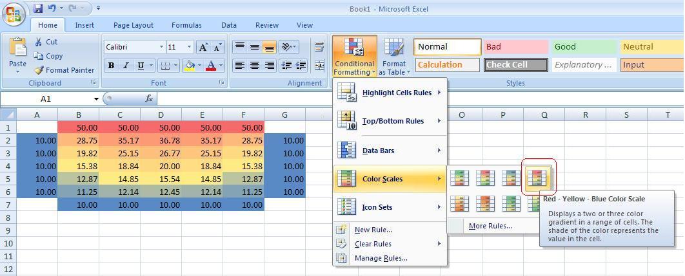Choose Green - Yellow - Red color scale
The height and width of the screenshot is (276, 685).
(x=460, y=178)
